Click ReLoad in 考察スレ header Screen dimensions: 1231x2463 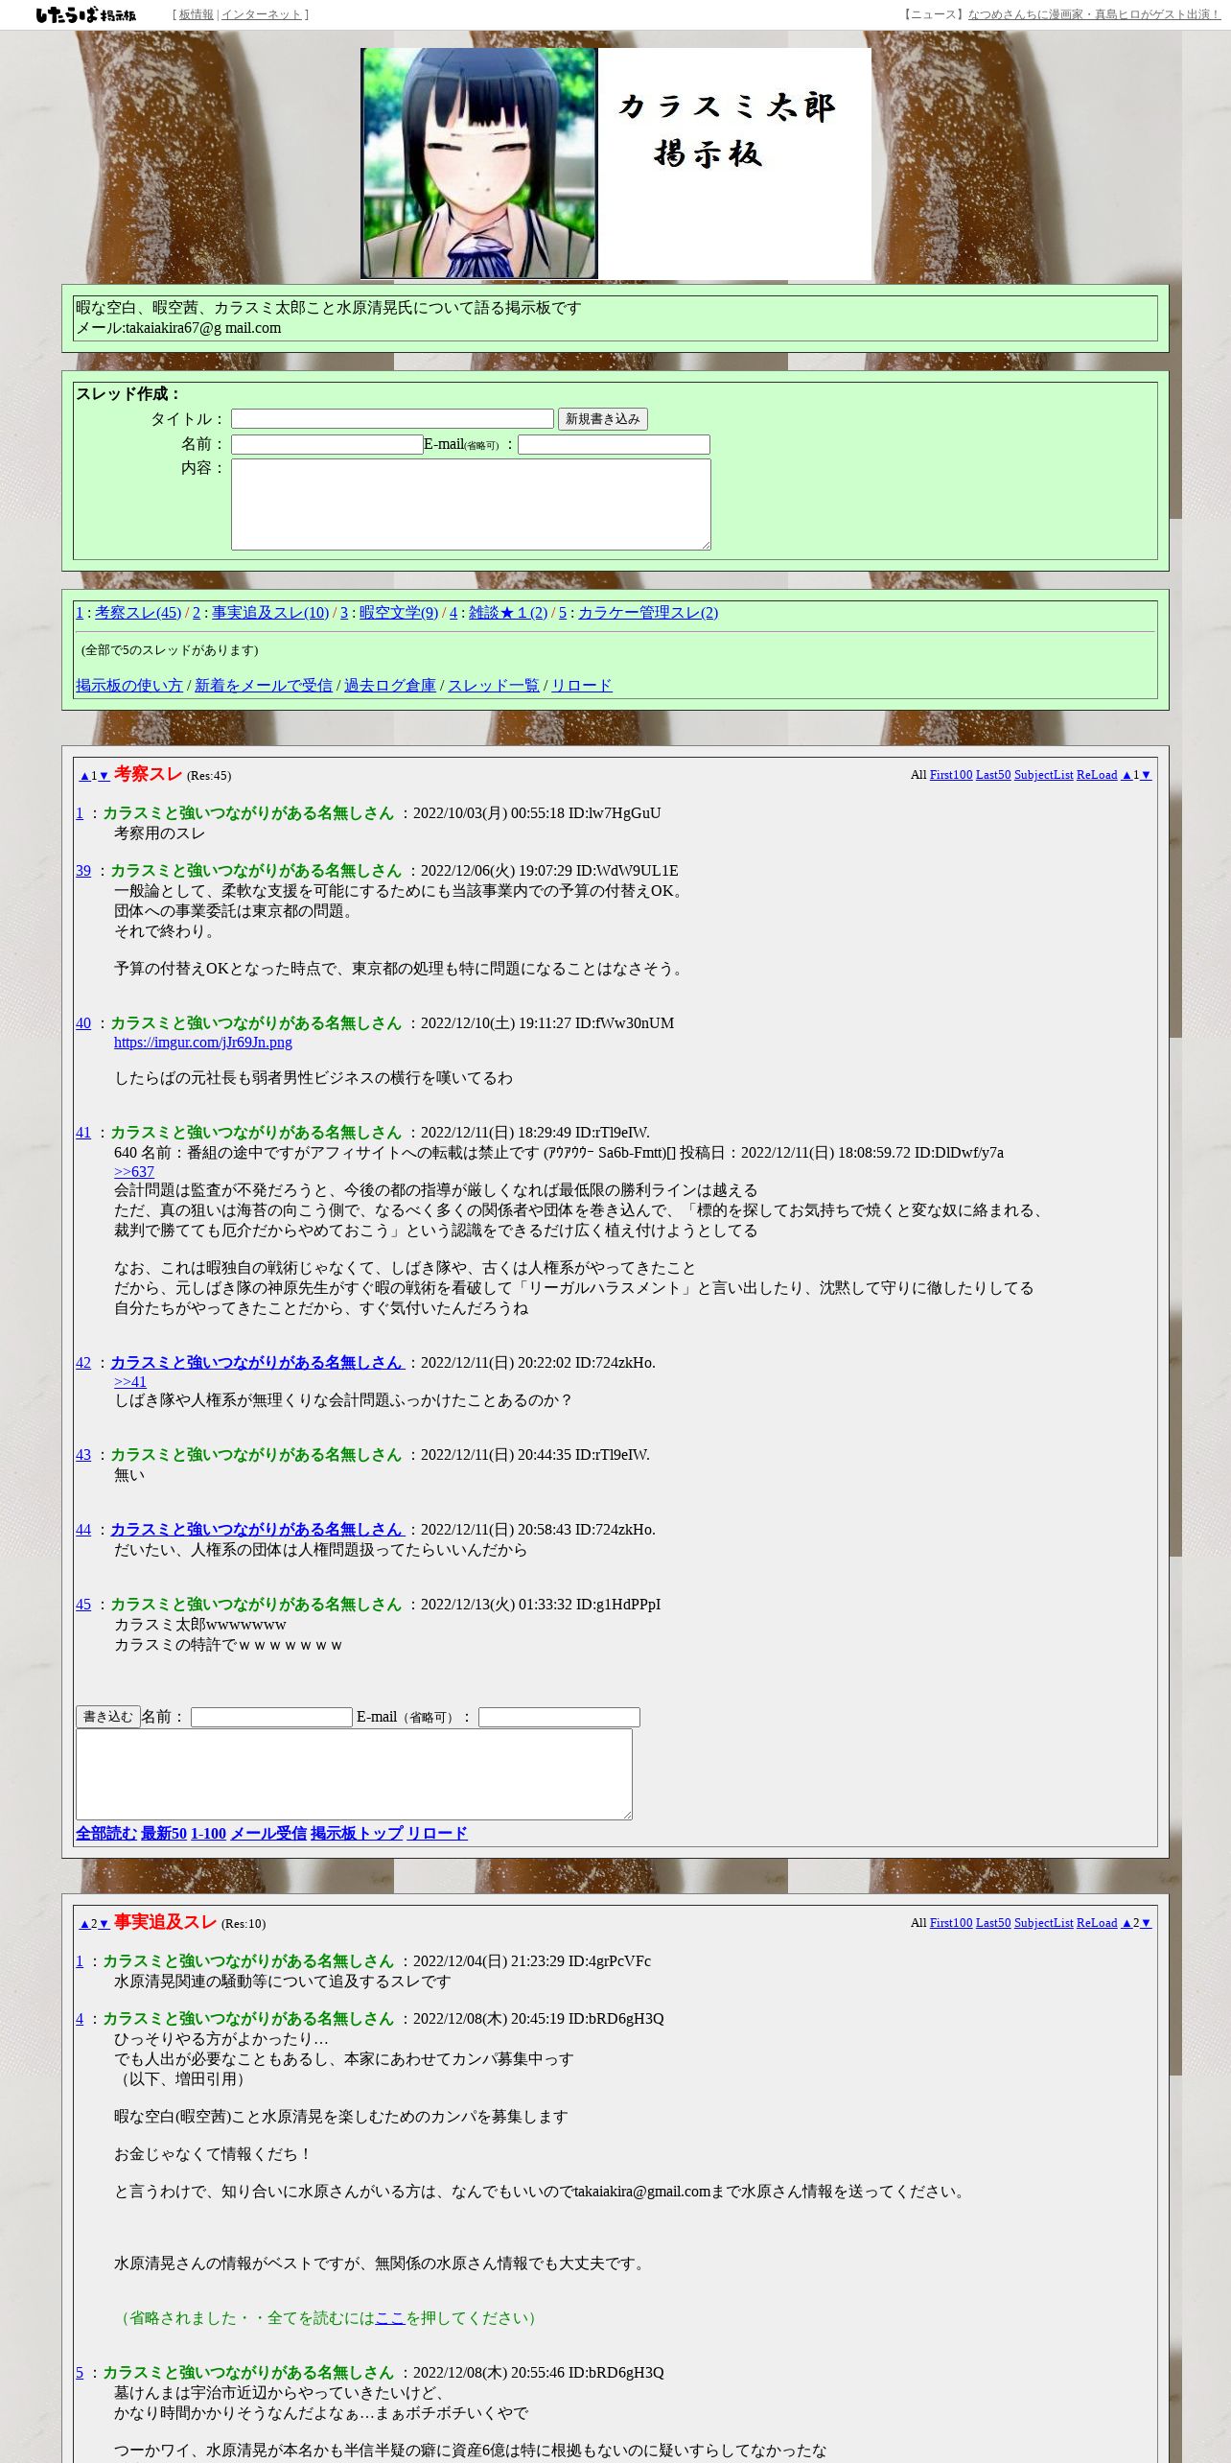coord(1097,775)
